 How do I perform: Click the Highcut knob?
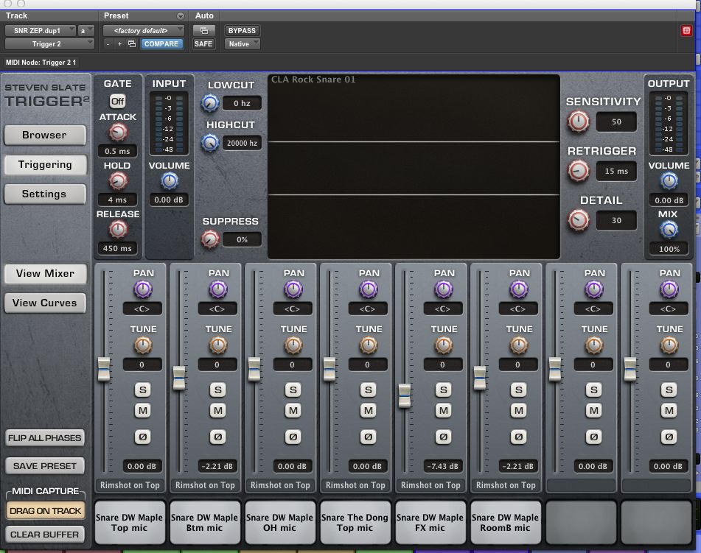pos(209,144)
